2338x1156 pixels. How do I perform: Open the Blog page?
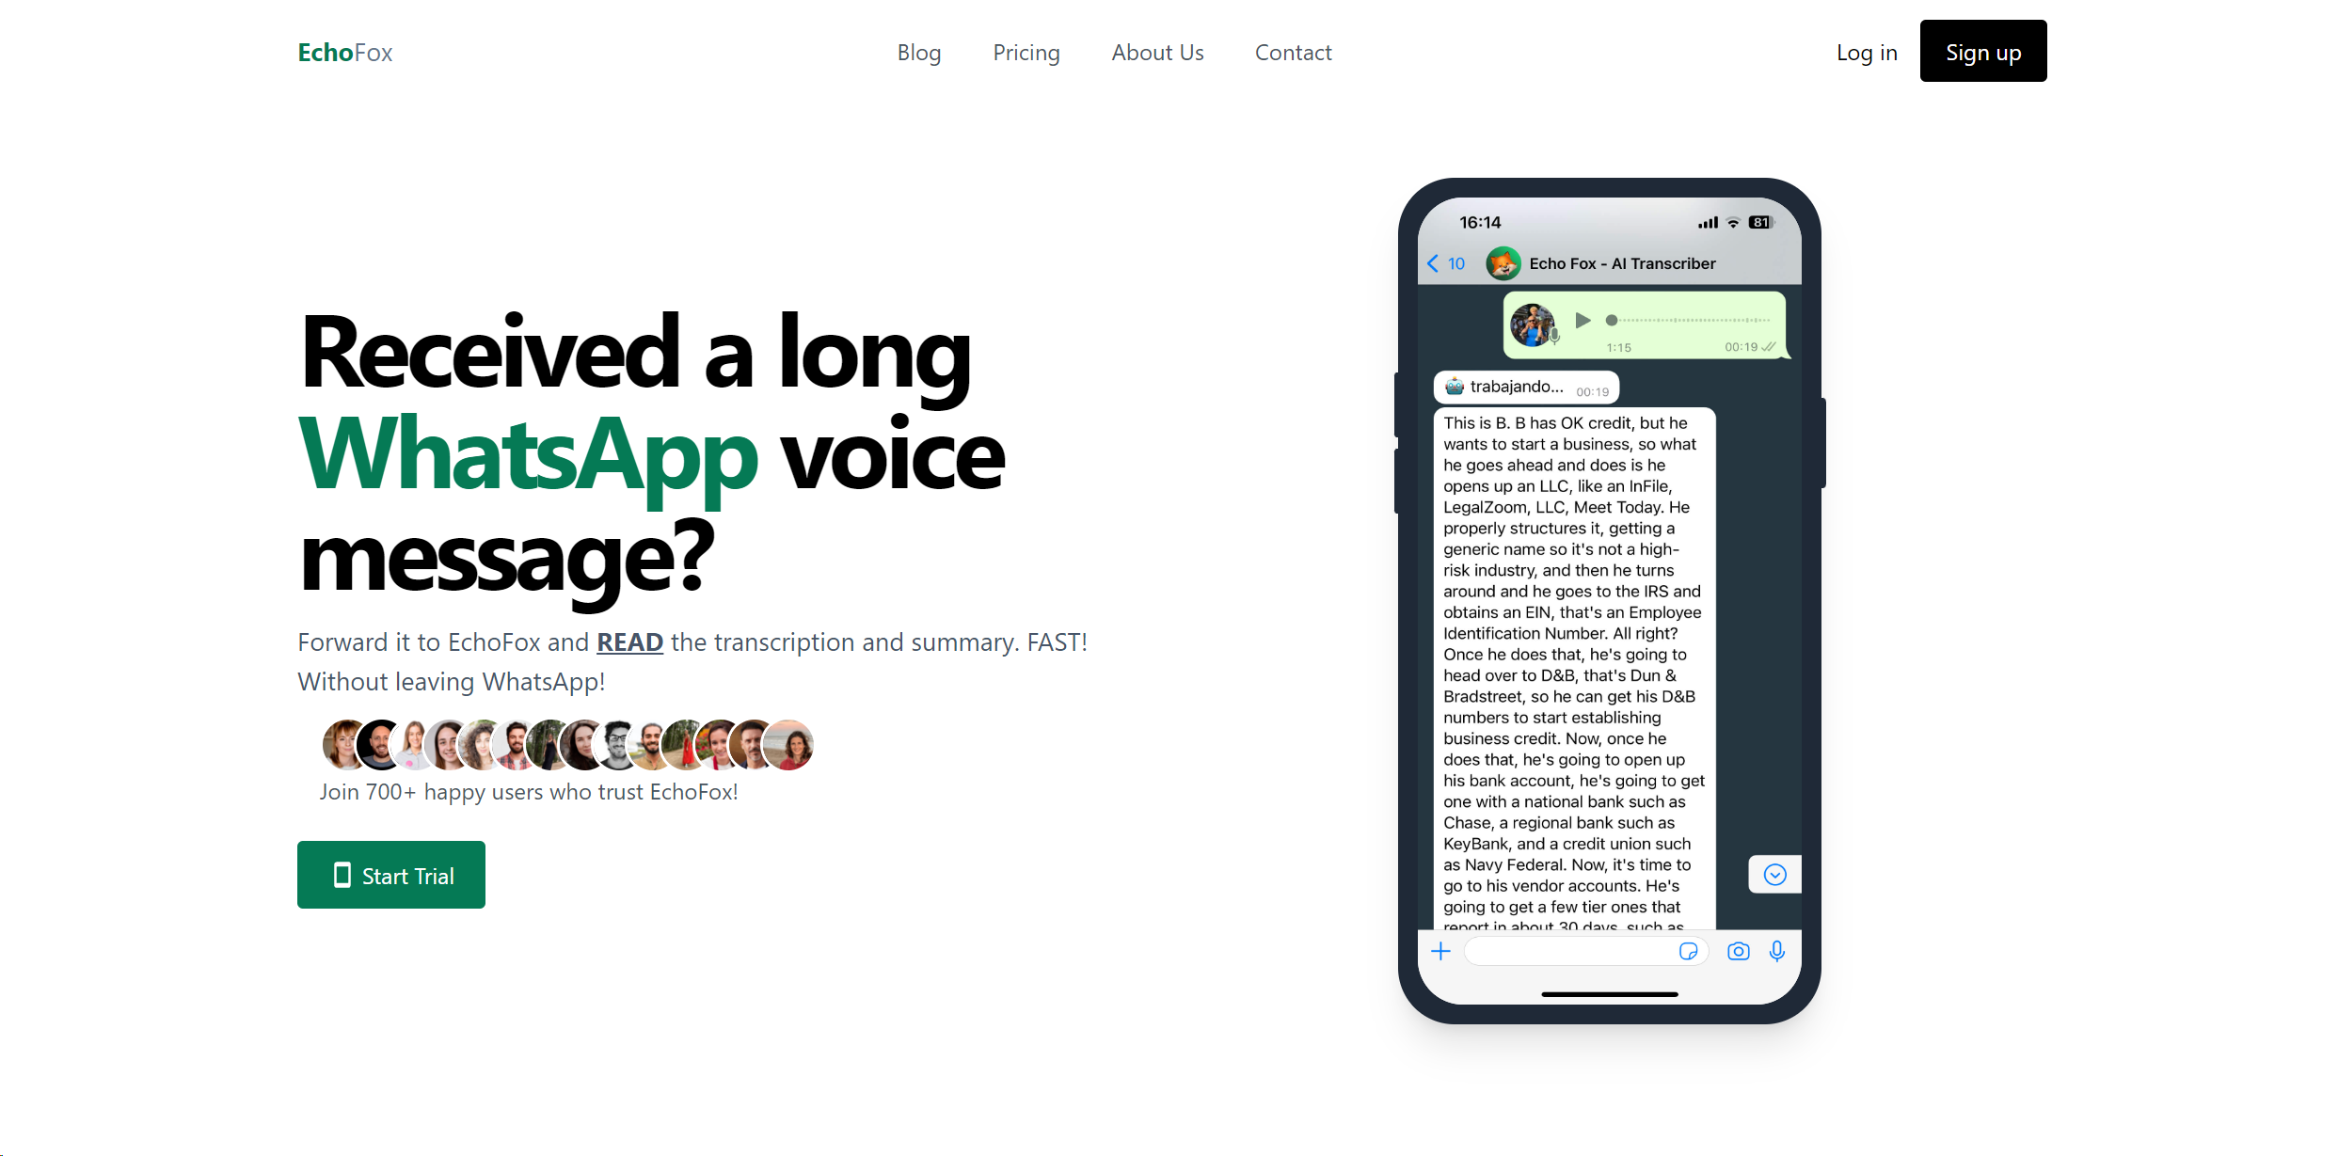(x=918, y=53)
